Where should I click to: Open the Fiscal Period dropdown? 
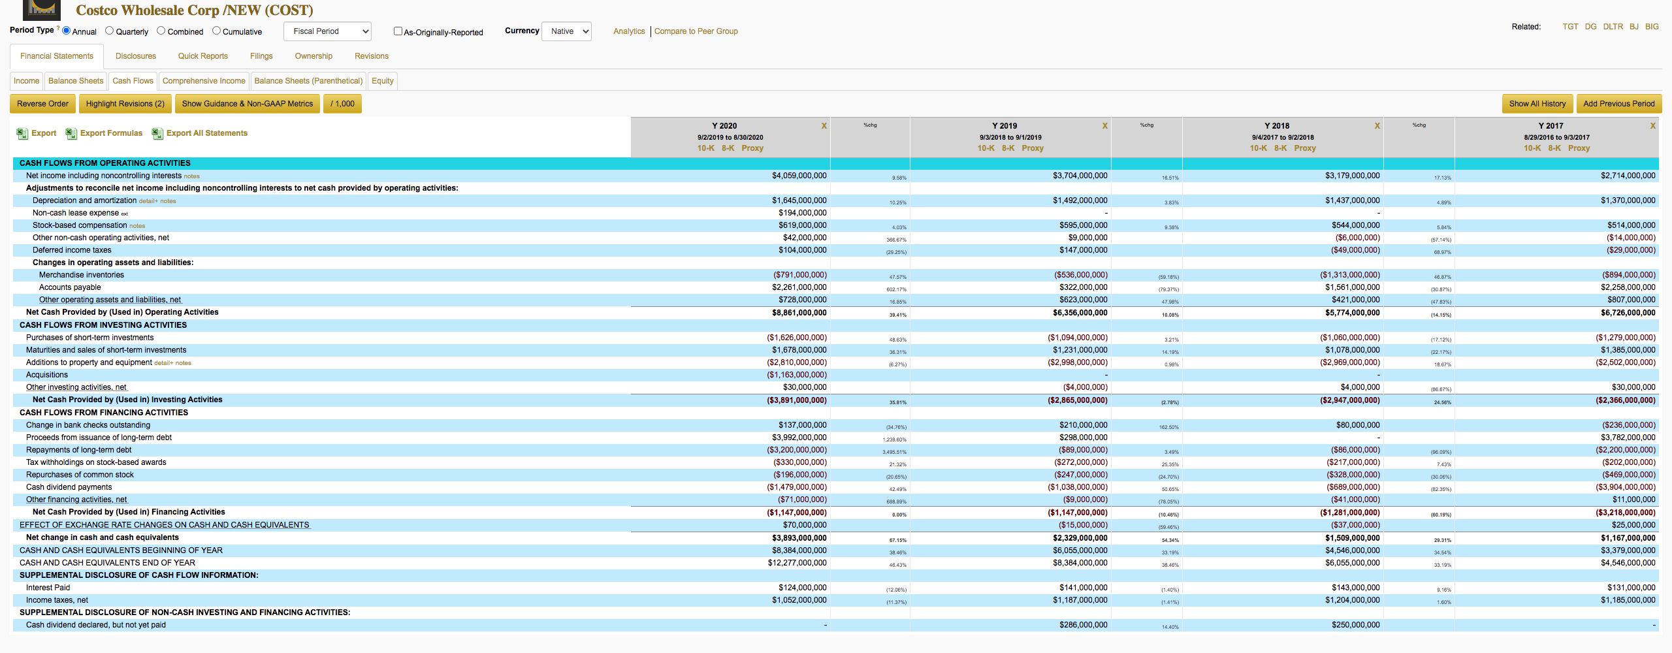328,31
